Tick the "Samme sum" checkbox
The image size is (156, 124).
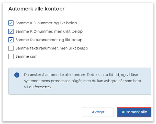[11, 56]
